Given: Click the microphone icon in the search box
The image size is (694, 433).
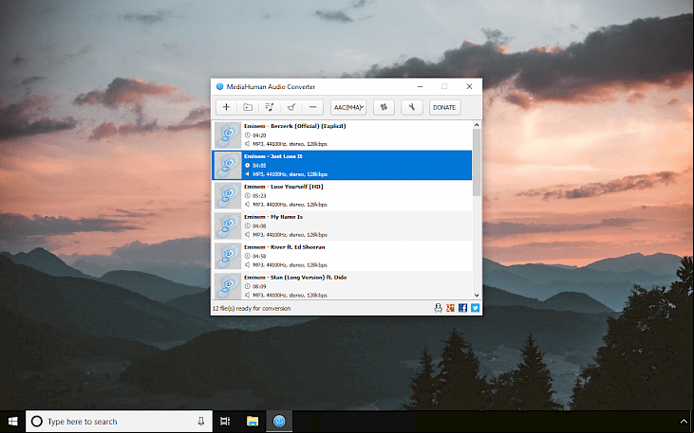Looking at the screenshot, I should tap(201, 422).
